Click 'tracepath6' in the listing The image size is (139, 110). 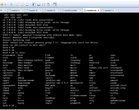pos(116,70)
